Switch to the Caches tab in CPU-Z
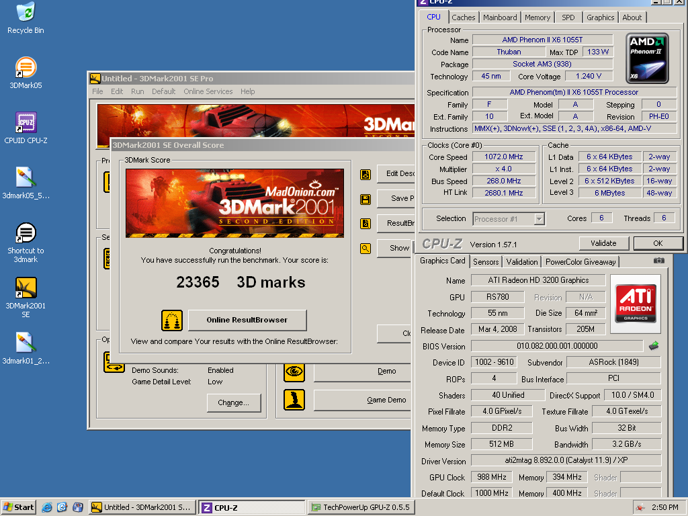This screenshot has height=516, width=688. 464,17
